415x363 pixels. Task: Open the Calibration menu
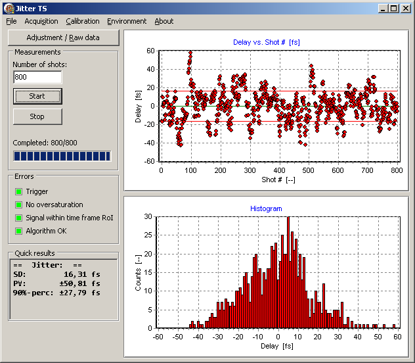coord(83,21)
